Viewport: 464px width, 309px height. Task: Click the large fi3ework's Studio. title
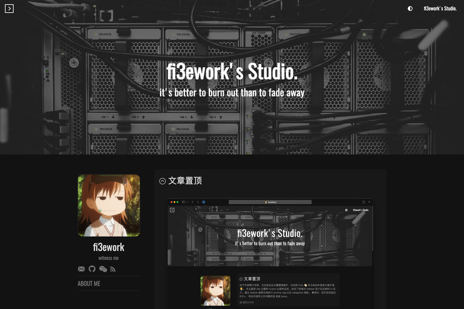pos(232,71)
